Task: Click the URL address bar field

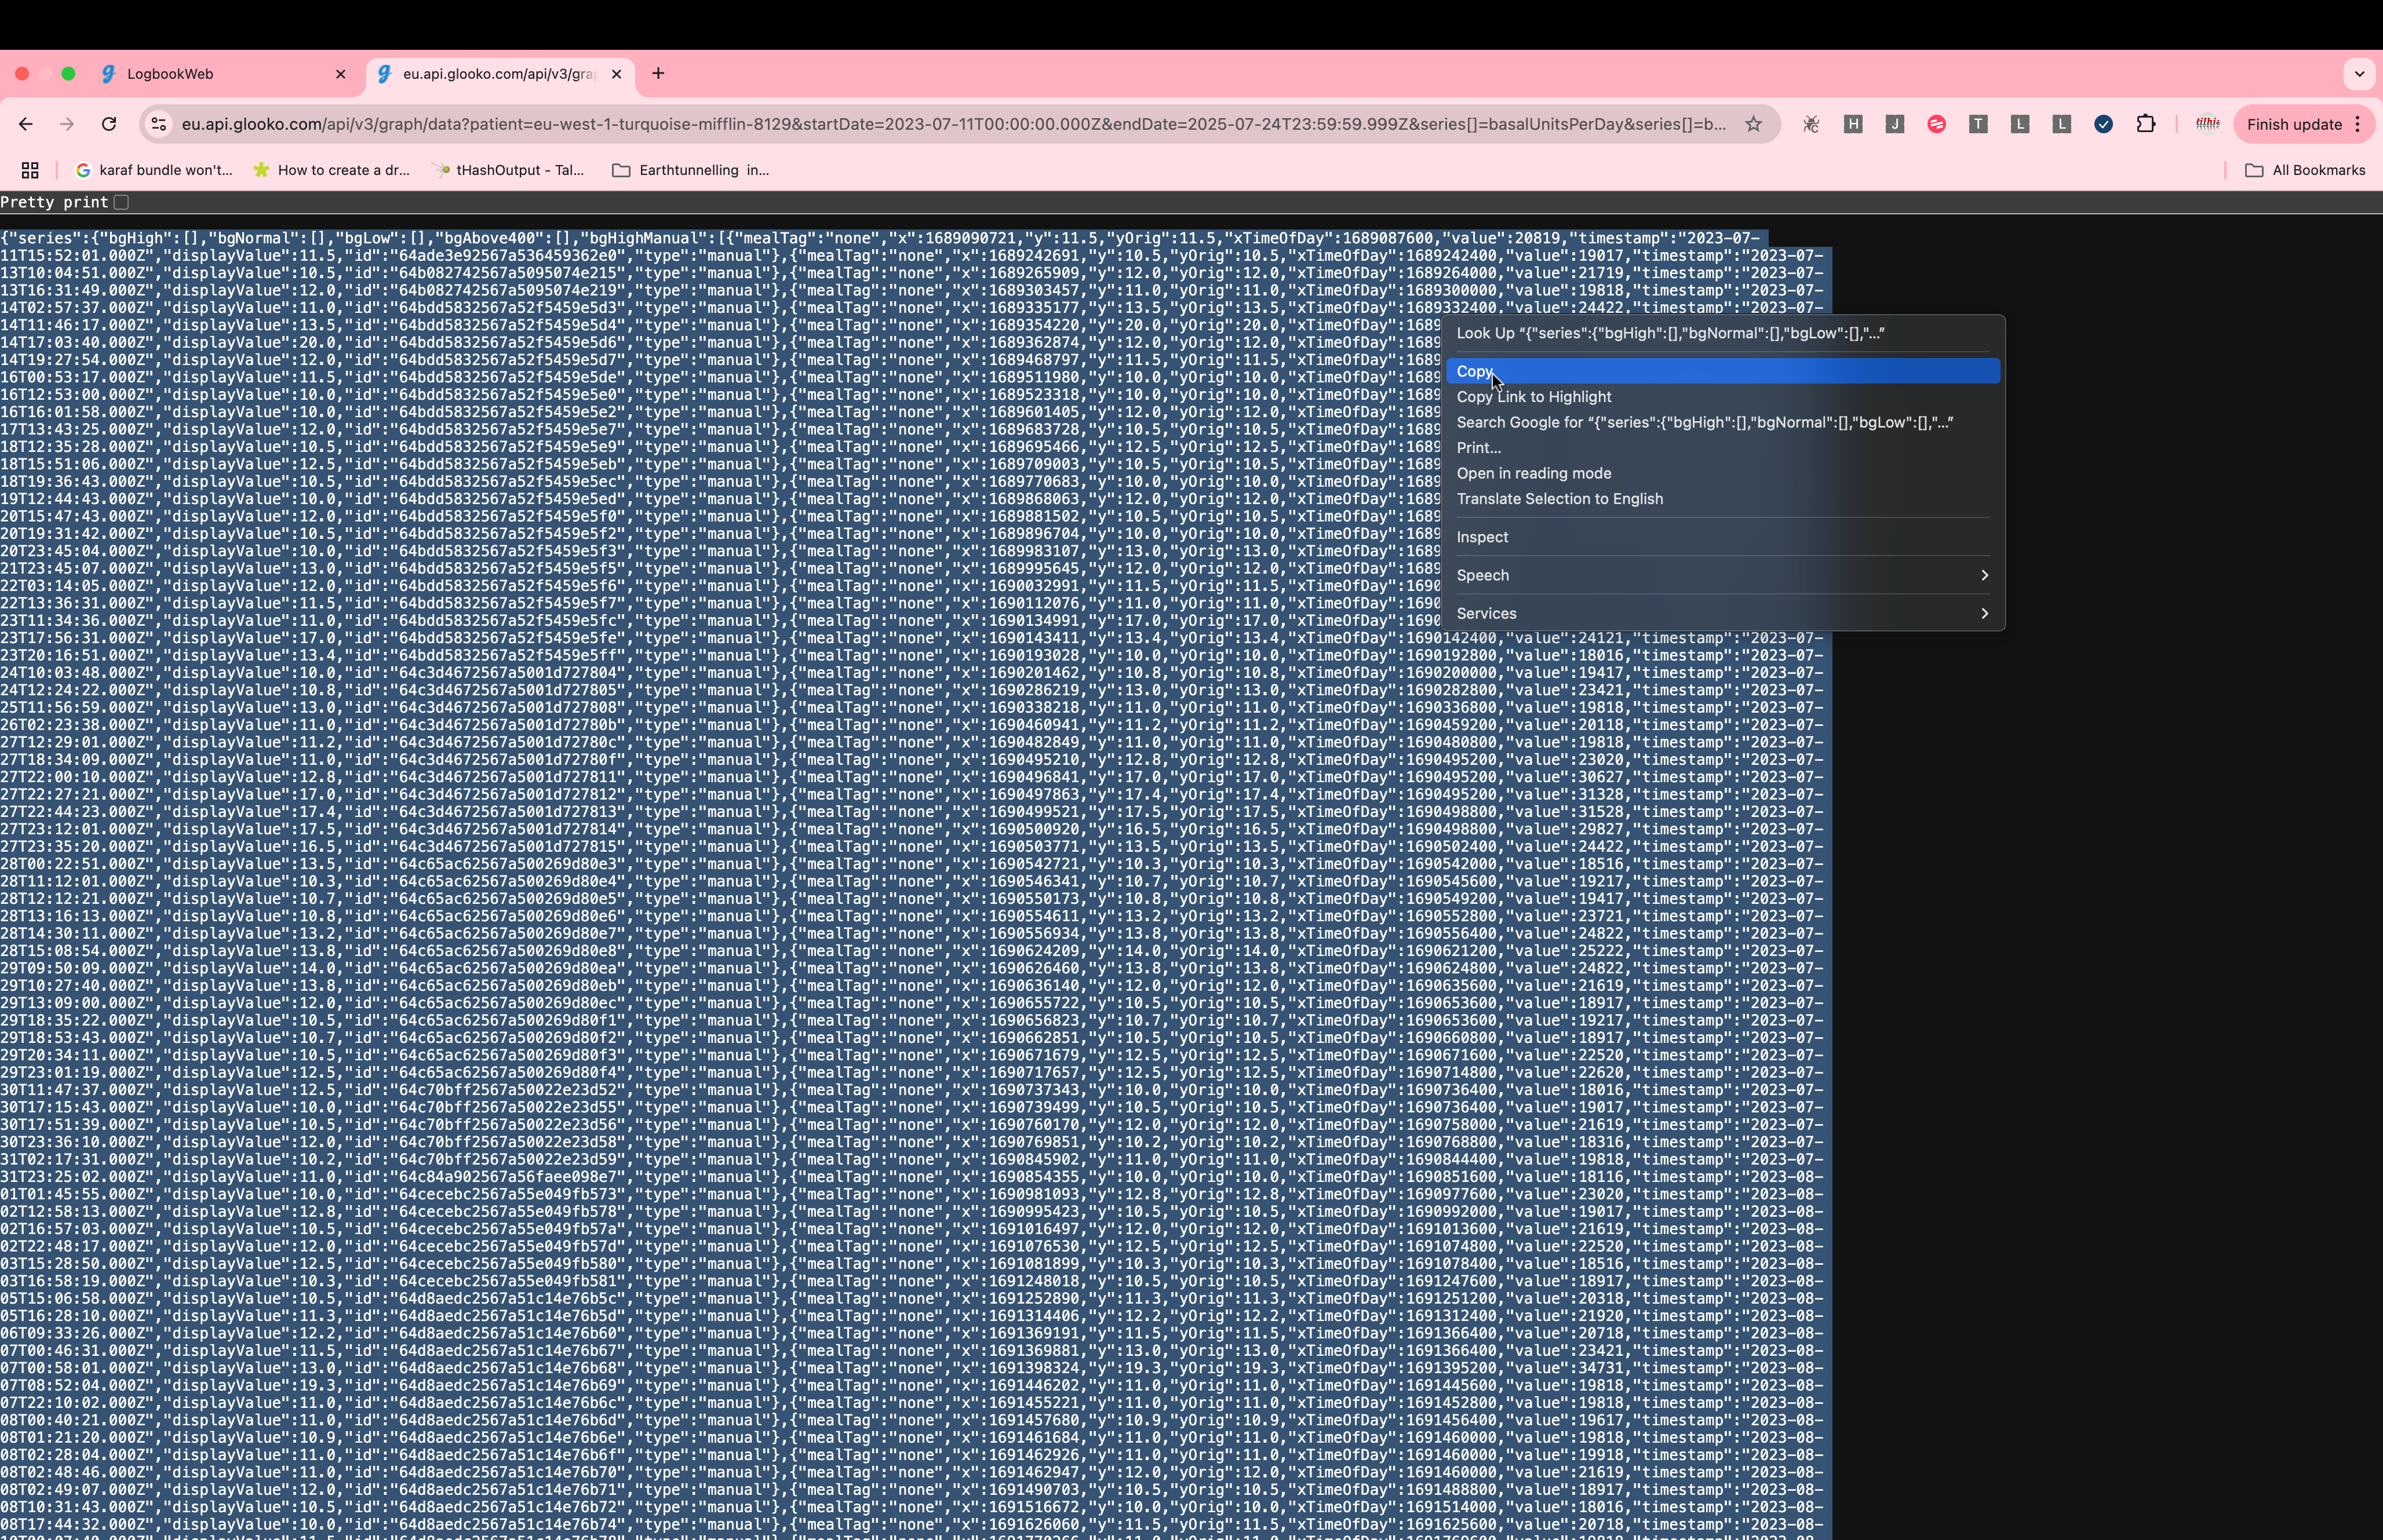Action: coord(950,124)
